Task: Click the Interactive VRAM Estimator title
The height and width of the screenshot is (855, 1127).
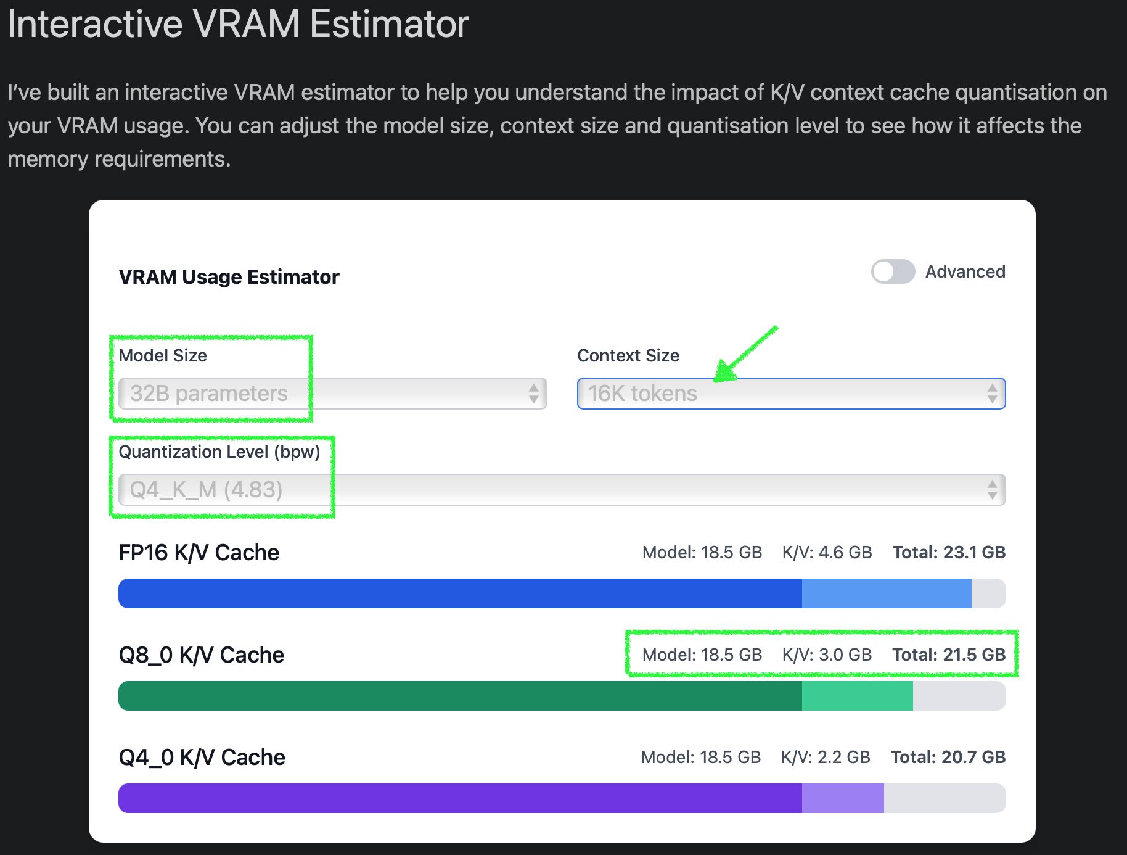Action: (x=238, y=23)
